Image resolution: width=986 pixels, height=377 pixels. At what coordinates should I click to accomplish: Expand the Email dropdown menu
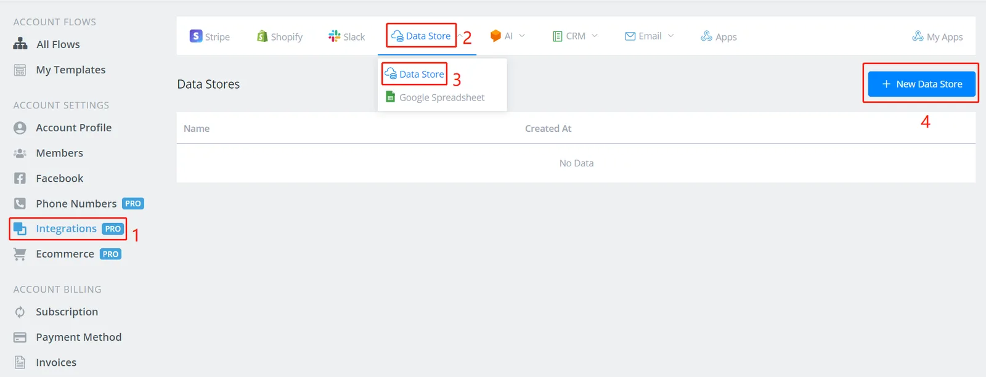click(650, 36)
